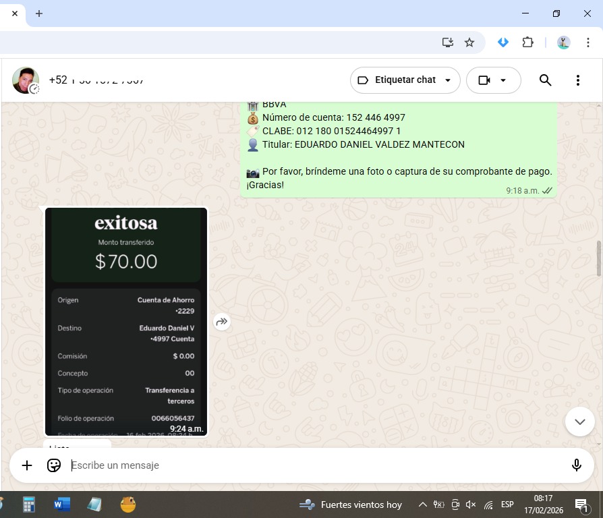Expand the Etiquetar chat dropdown arrow
Viewport: 603px width, 518px height.
coord(448,80)
